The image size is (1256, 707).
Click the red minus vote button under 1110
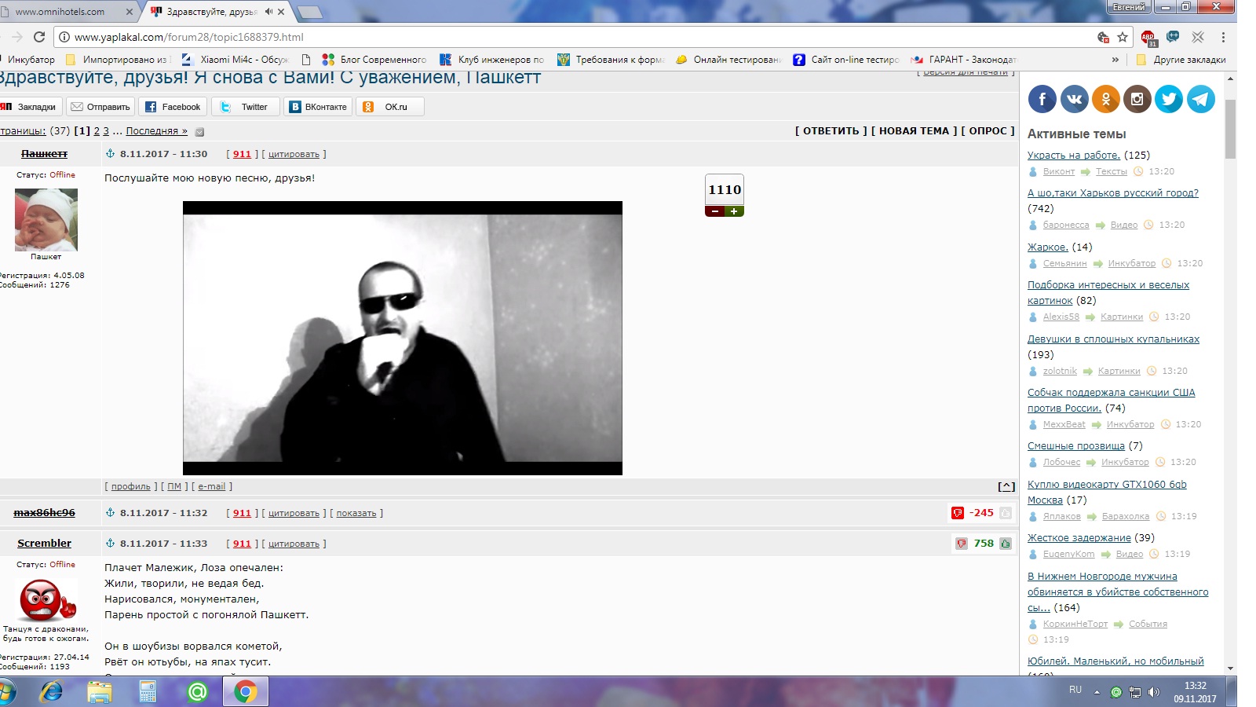714,211
